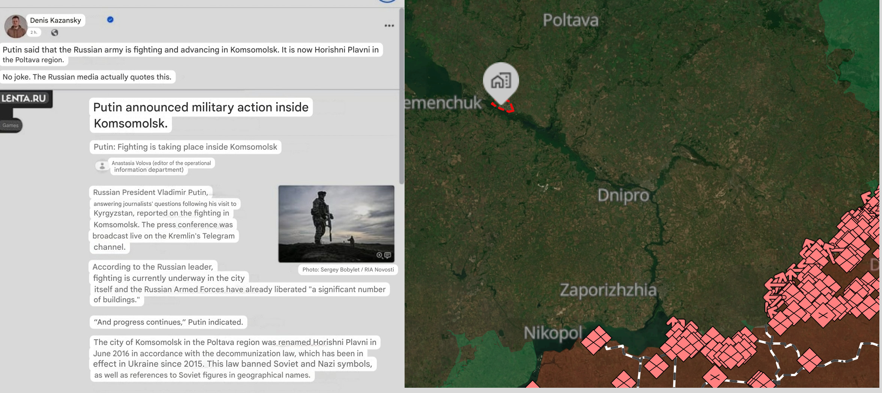
Task: Click the magnifier zoom icon on the photo
Action: (379, 255)
